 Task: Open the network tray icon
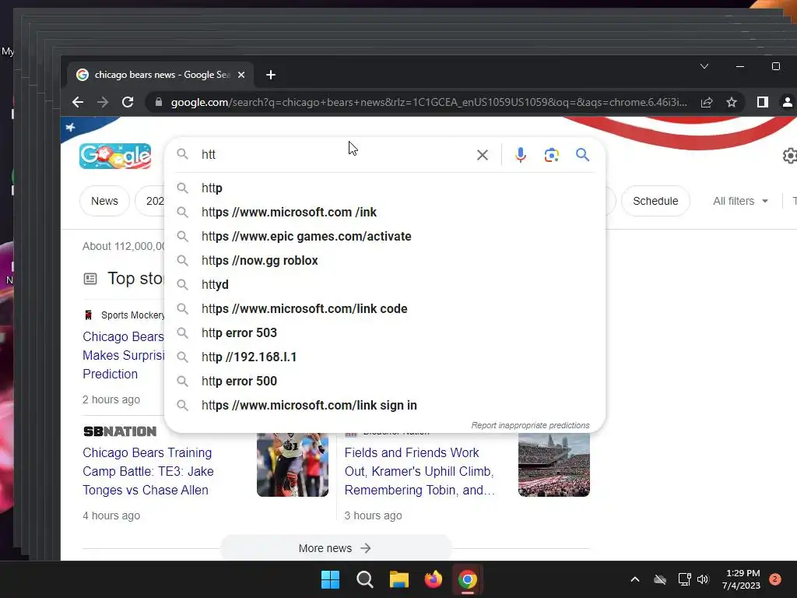[685, 579]
